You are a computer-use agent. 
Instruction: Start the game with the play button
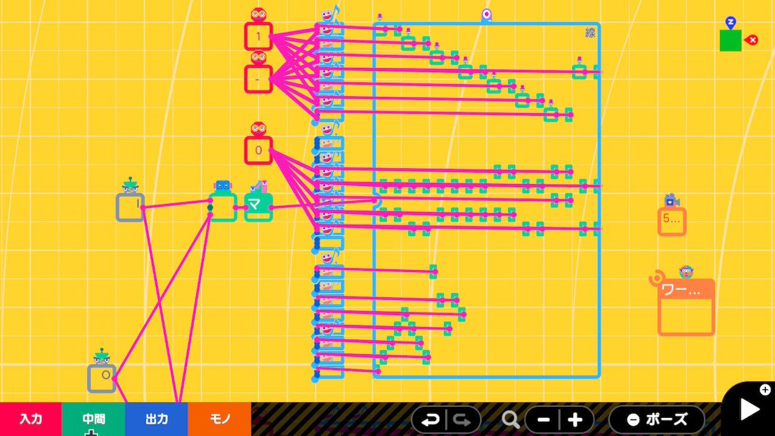coord(749,409)
